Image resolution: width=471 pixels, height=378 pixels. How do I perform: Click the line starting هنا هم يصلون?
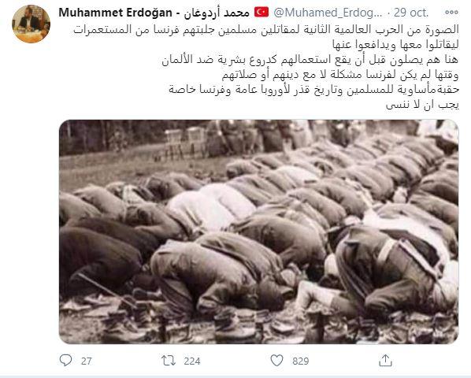click(310, 60)
